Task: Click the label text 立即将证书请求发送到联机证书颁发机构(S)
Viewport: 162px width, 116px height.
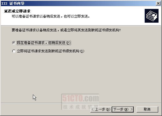Action: click(x=51, y=51)
